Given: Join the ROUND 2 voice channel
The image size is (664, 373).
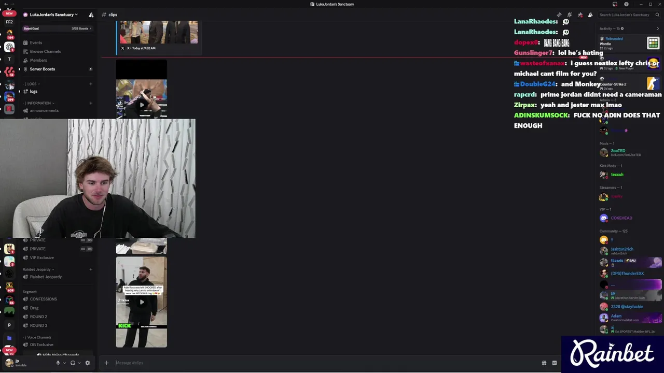Looking at the screenshot, I should (x=57, y=317).
